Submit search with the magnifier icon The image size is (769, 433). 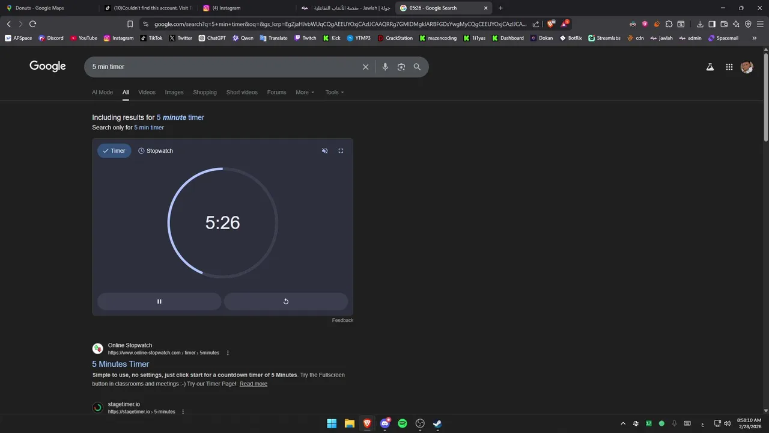click(x=417, y=67)
